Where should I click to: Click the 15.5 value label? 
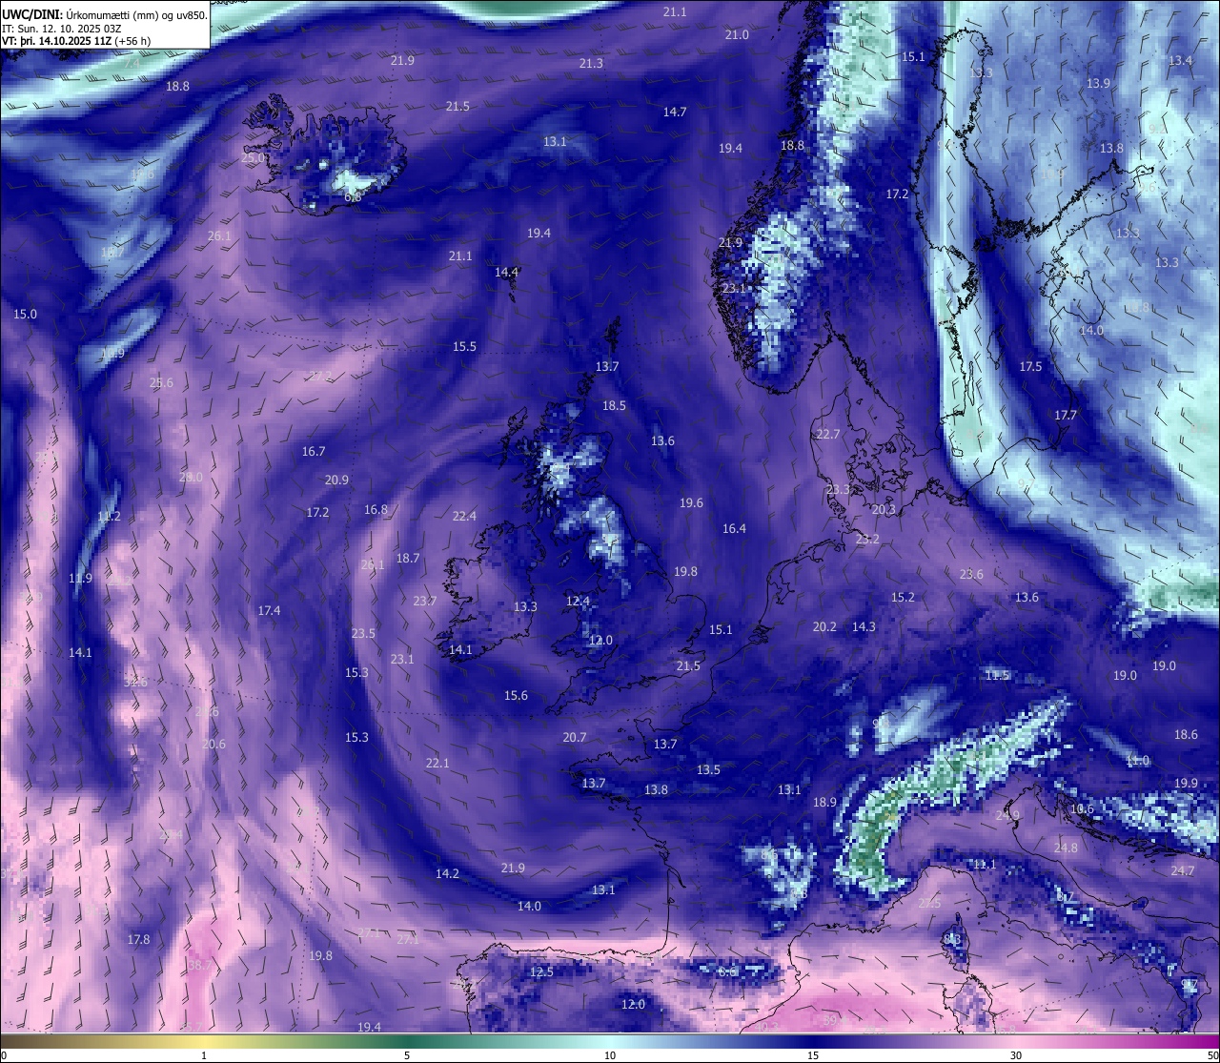[x=464, y=346]
